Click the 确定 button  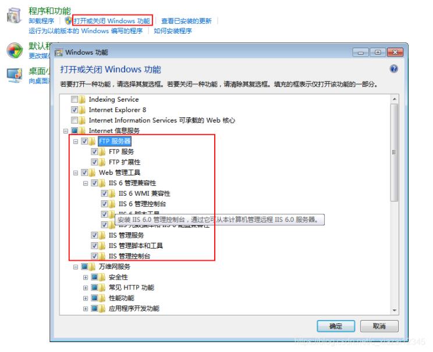click(x=336, y=326)
